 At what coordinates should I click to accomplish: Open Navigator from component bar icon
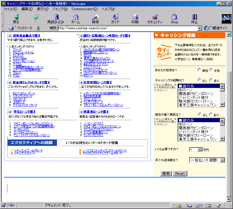(x=179, y=206)
